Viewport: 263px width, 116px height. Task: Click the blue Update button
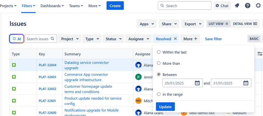tap(165, 107)
